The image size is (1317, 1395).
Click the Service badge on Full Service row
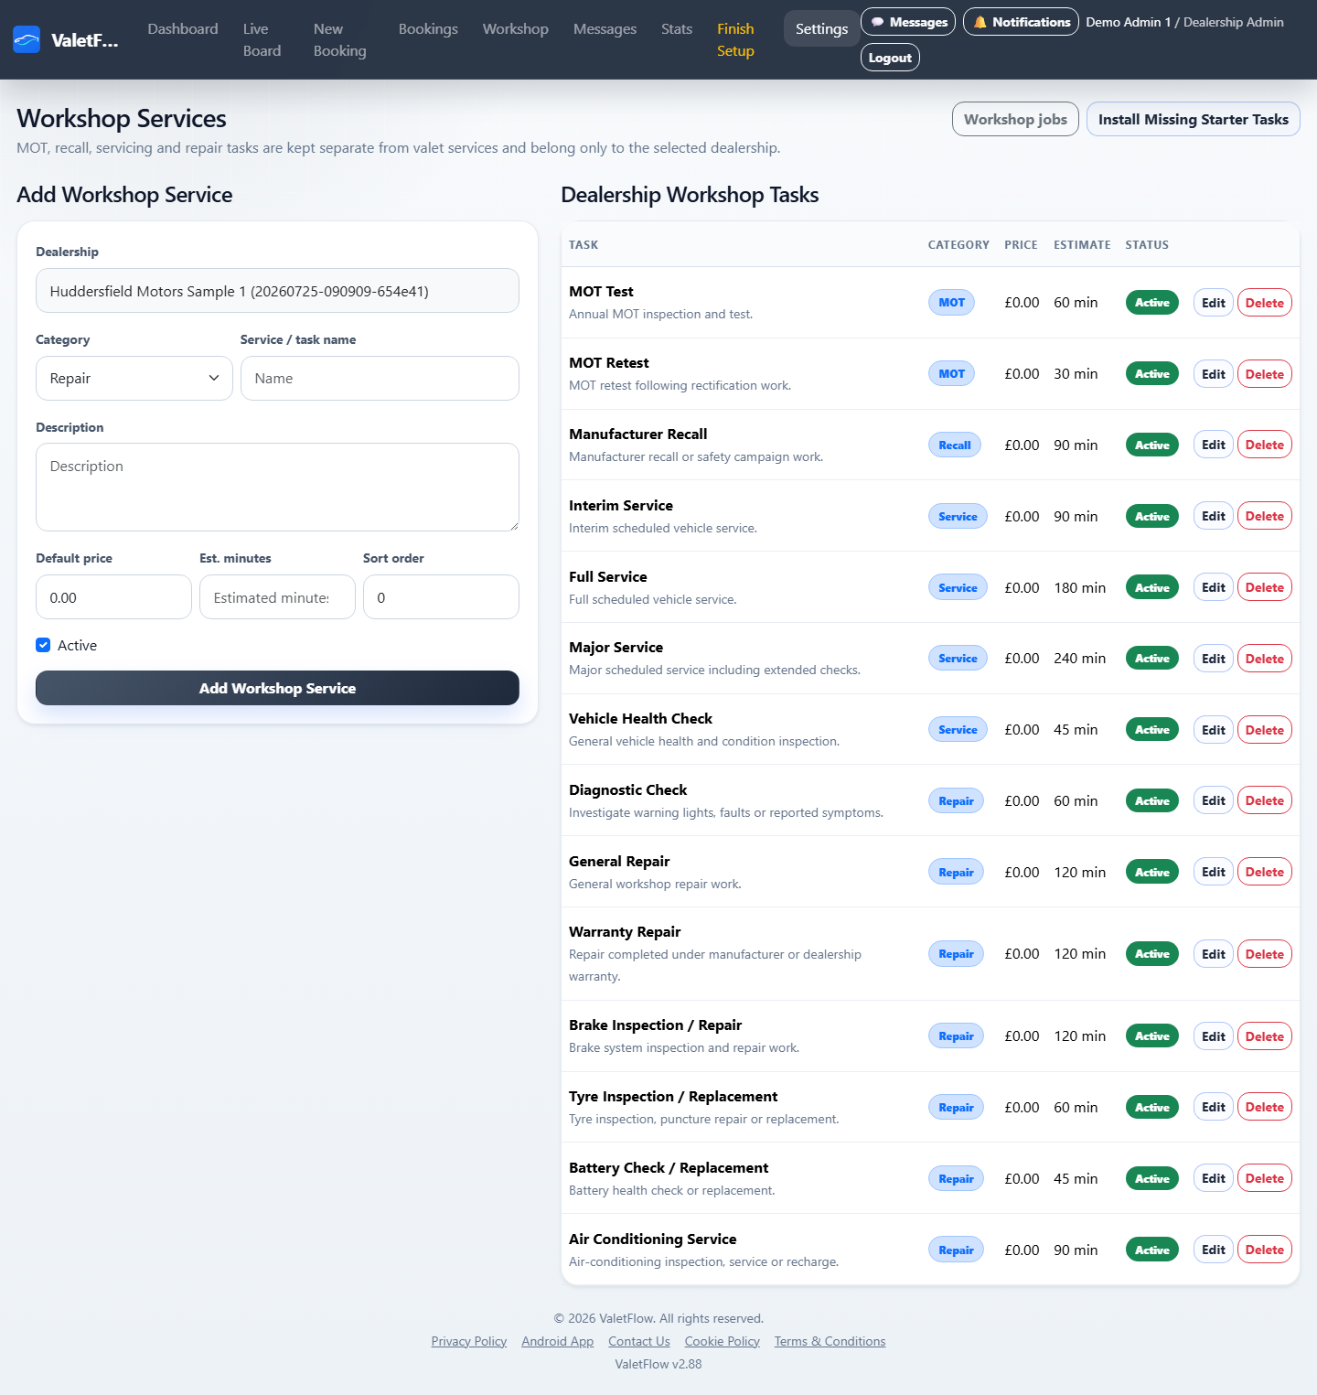tap(958, 587)
